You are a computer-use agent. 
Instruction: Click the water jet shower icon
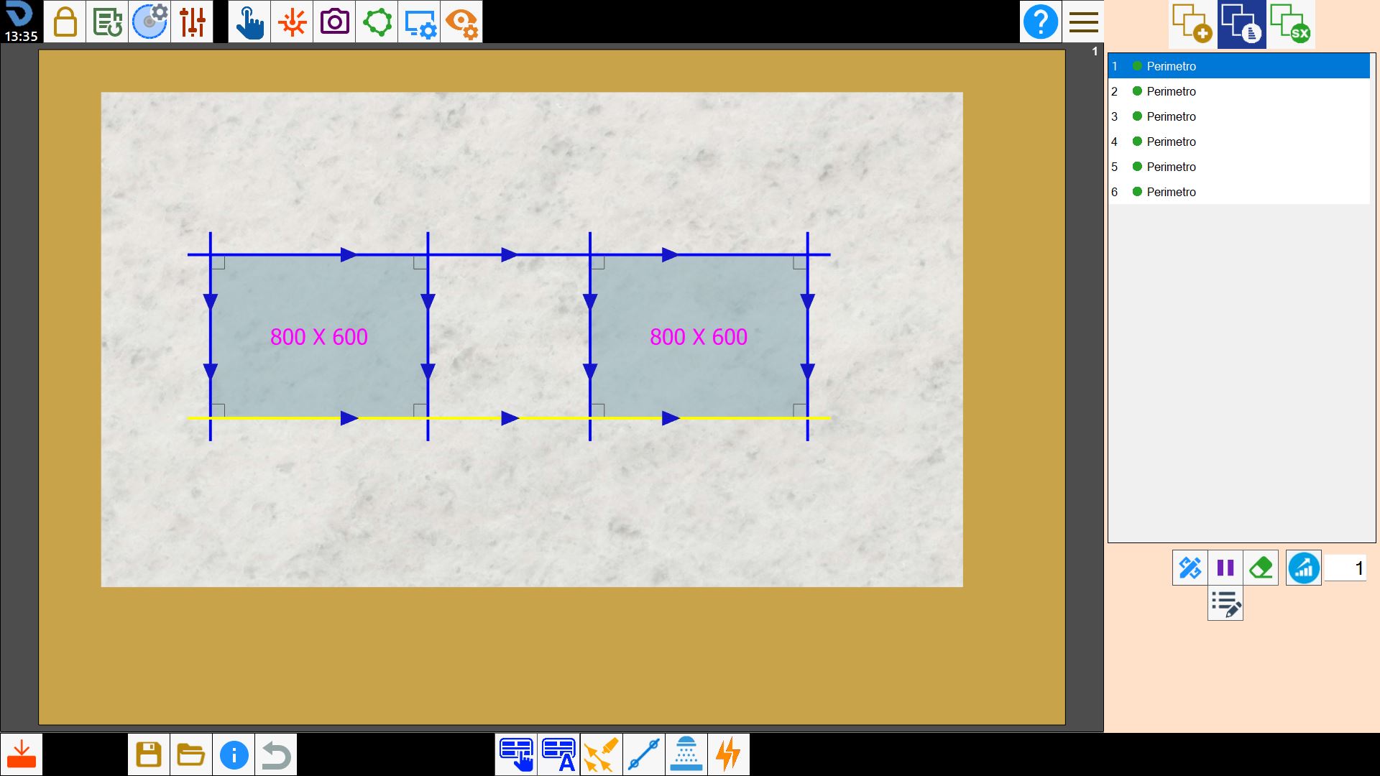point(686,754)
